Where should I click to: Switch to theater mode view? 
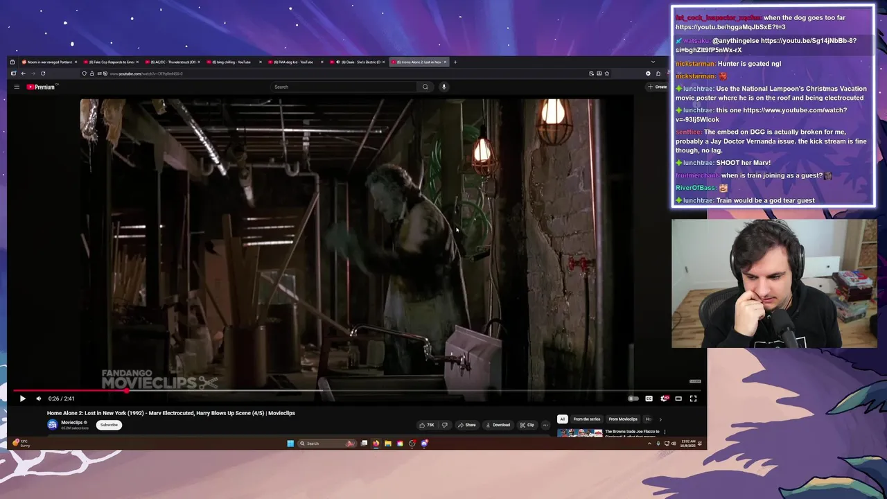pyautogui.click(x=678, y=399)
